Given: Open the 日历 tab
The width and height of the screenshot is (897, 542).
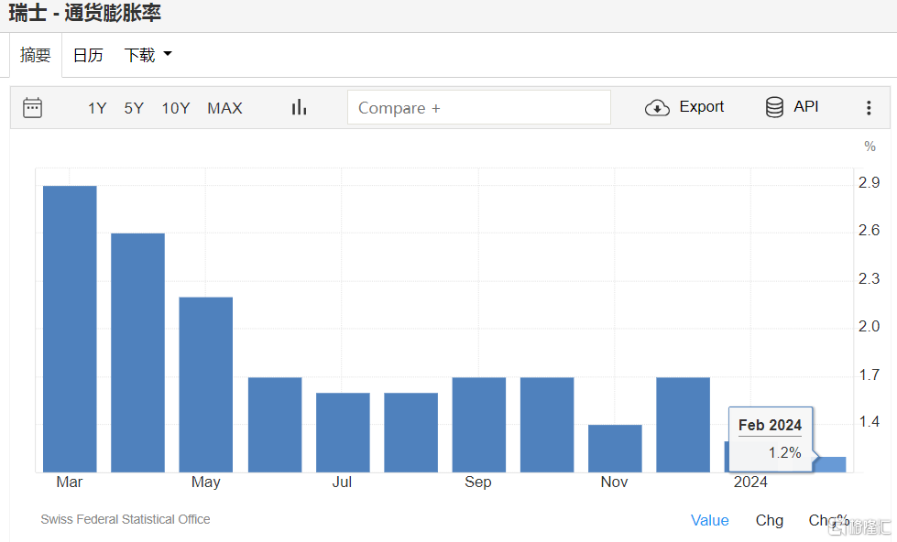Looking at the screenshot, I should point(88,55).
